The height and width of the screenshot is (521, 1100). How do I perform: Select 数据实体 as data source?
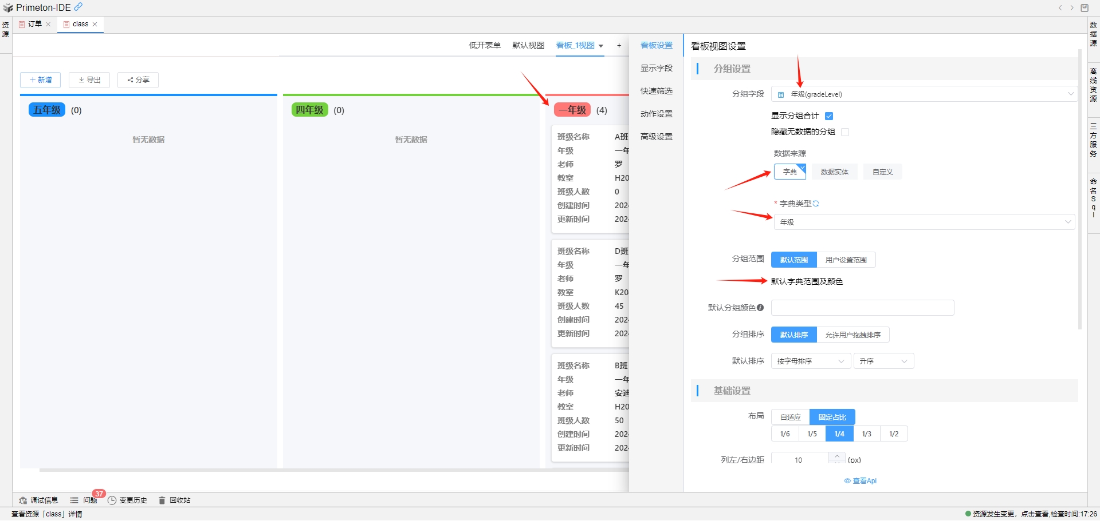point(834,172)
